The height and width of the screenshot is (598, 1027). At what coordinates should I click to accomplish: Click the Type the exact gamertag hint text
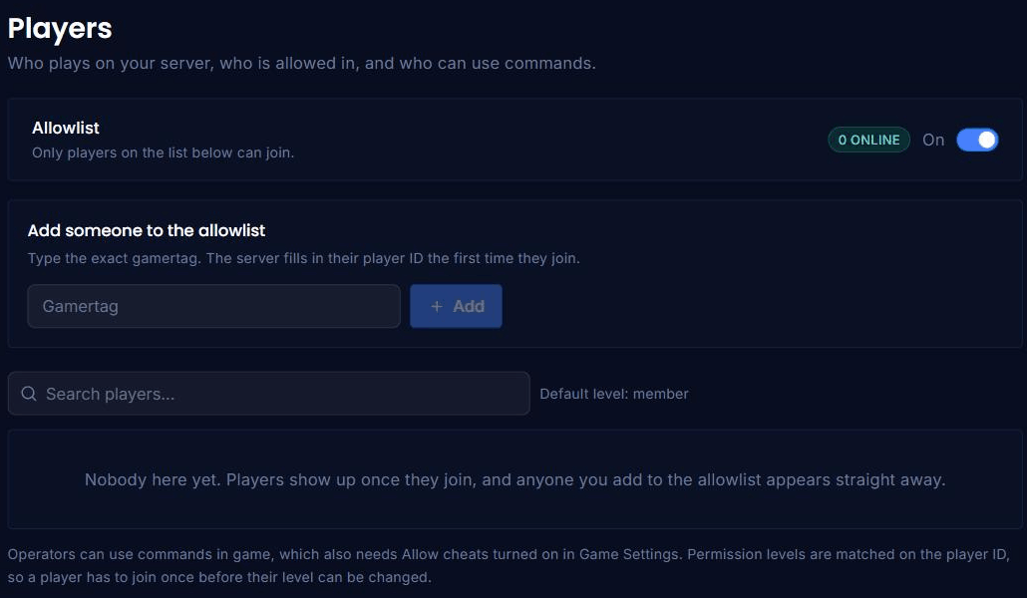click(x=303, y=258)
